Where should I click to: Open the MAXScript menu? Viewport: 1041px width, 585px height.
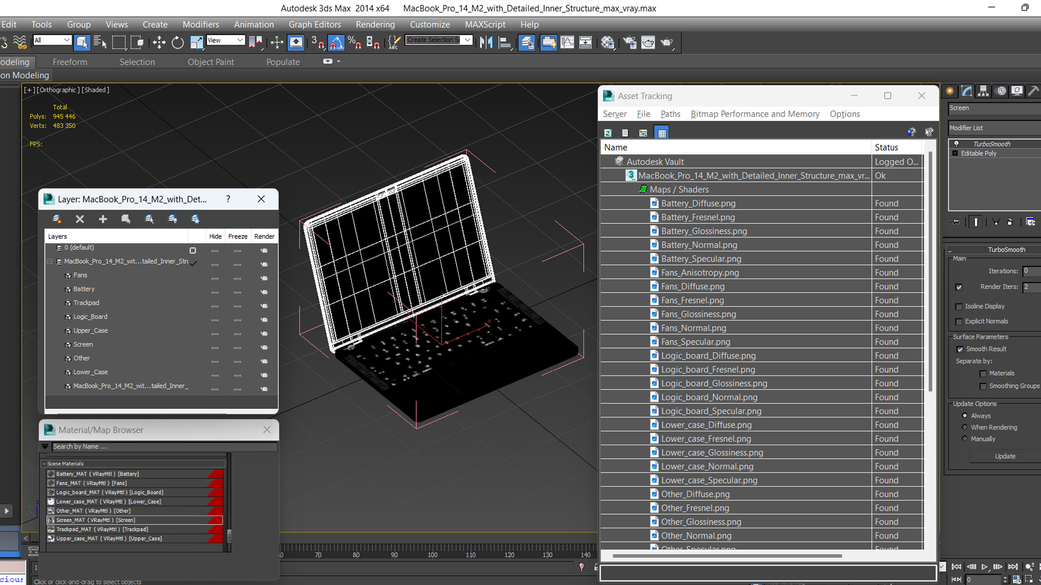[485, 24]
